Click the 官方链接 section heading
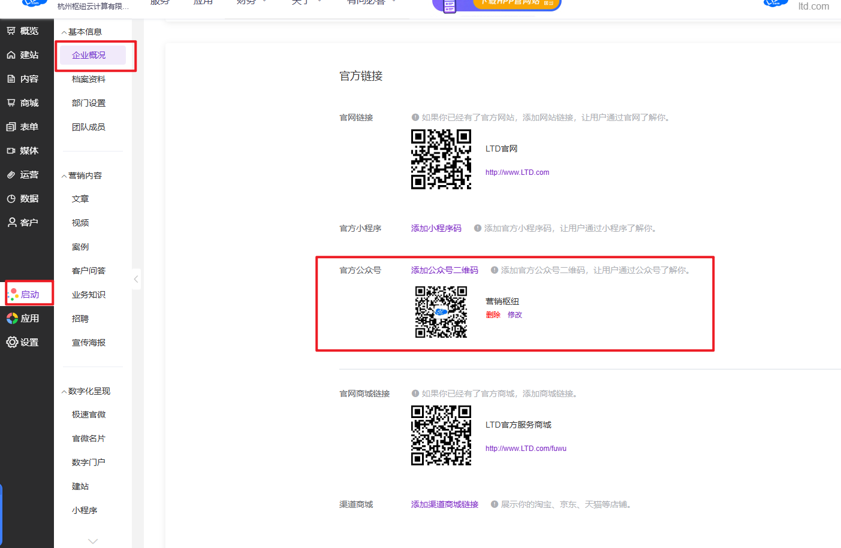This screenshot has width=841, height=548. pyautogui.click(x=361, y=76)
